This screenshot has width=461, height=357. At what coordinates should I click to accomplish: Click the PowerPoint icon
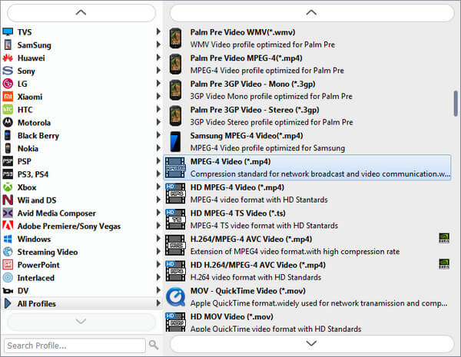pyautogui.click(x=8, y=265)
